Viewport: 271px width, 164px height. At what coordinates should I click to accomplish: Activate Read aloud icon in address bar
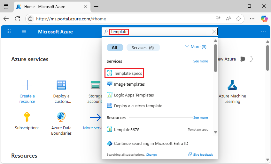(x=228, y=19)
